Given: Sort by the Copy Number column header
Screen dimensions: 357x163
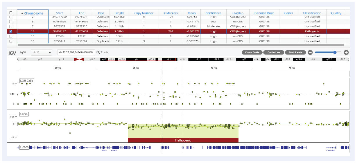Looking at the screenshot, I should point(144,13).
